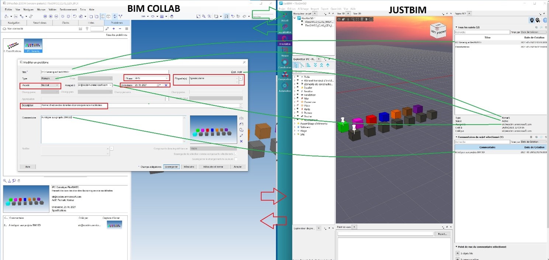549x260 pixels.
Task: Click the collapse-all double chevron in Explorateur IFC
Action: tap(322, 65)
